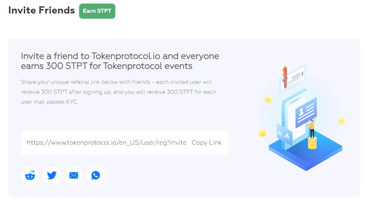Screen dimensions: 365x199
Task: Click the small yellow coin at illustration's upper left
Action: click(x=268, y=99)
